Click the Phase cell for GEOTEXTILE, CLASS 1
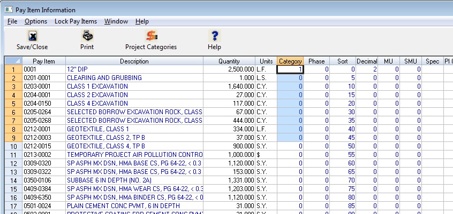The height and width of the screenshot is (214, 453). 316,129
